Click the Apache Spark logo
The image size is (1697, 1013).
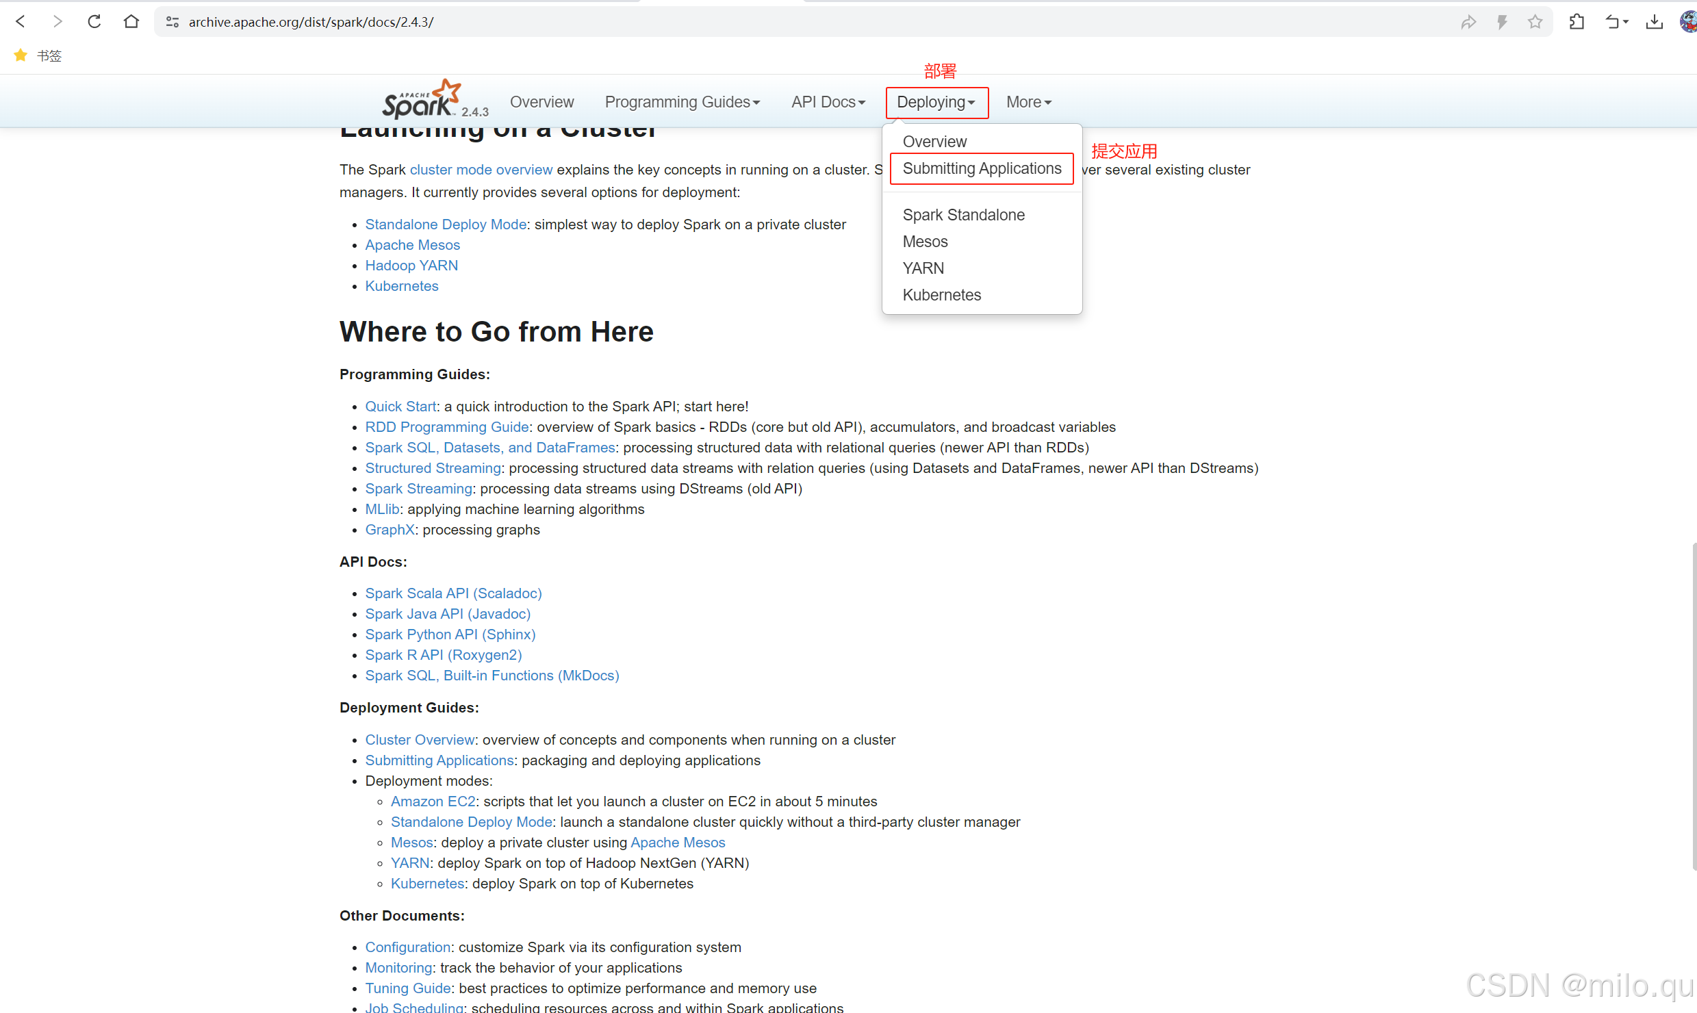421,101
